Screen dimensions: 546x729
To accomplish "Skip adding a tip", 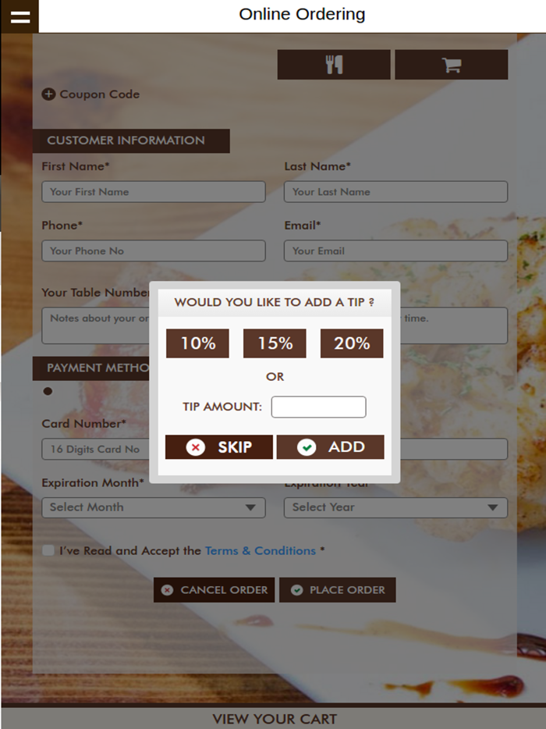I will pyautogui.click(x=219, y=447).
